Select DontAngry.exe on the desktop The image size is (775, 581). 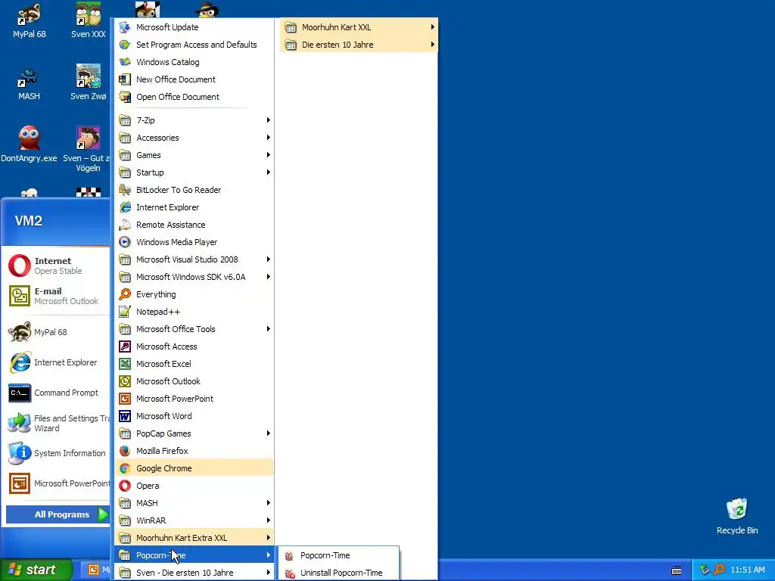point(29,144)
